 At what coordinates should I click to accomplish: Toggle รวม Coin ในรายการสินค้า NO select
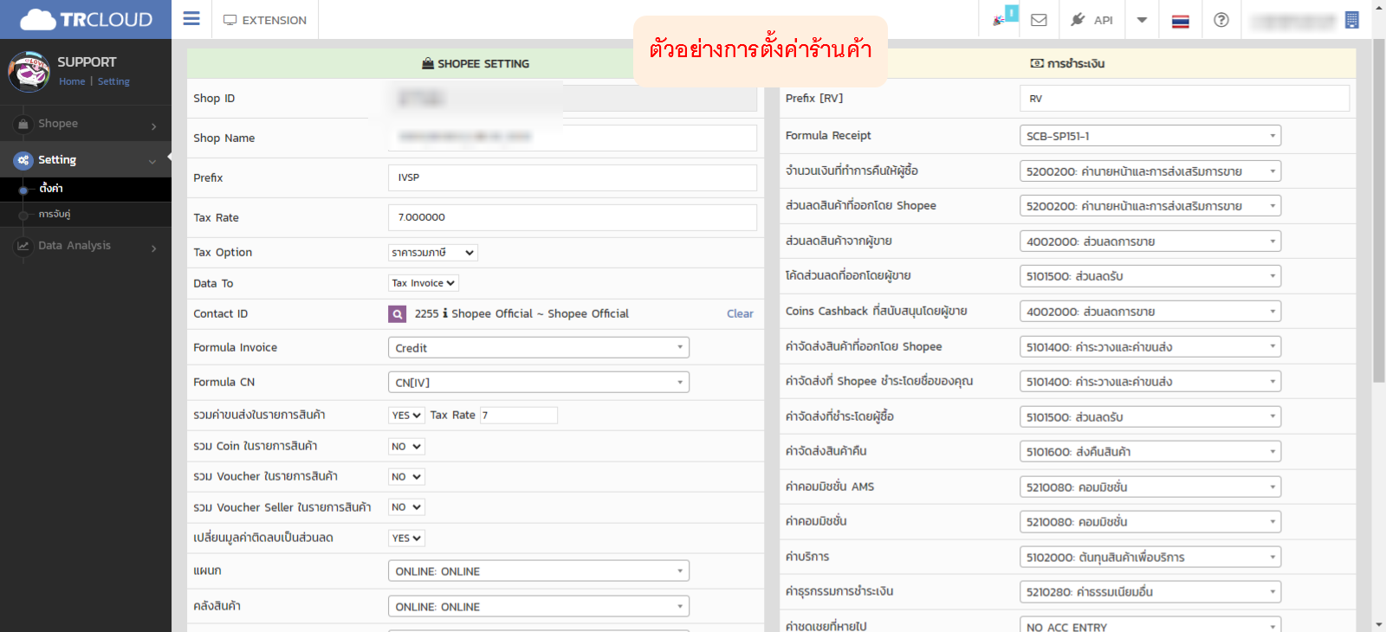(406, 447)
